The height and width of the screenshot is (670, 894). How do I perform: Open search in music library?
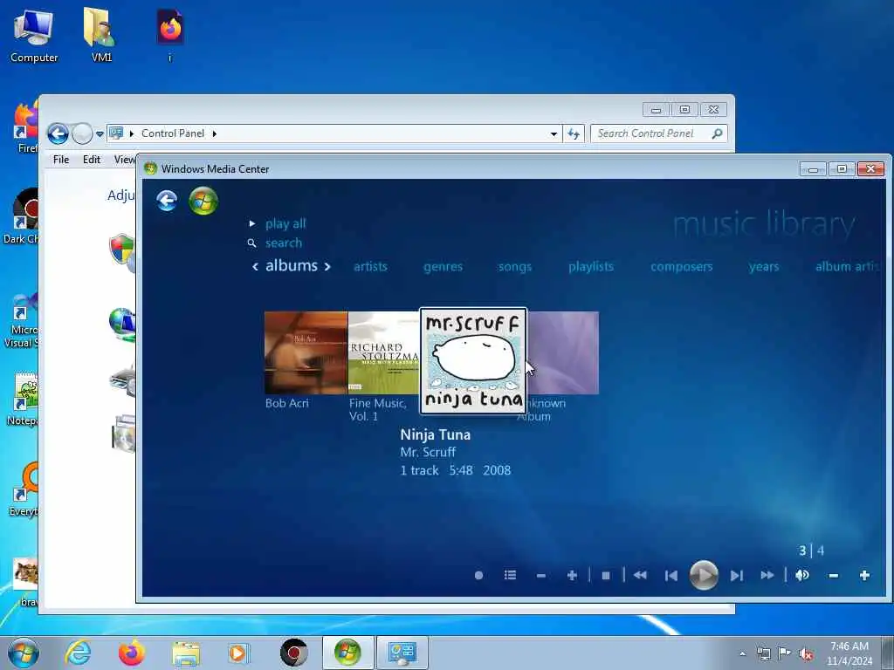pyautogui.click(x=284, y=243)
